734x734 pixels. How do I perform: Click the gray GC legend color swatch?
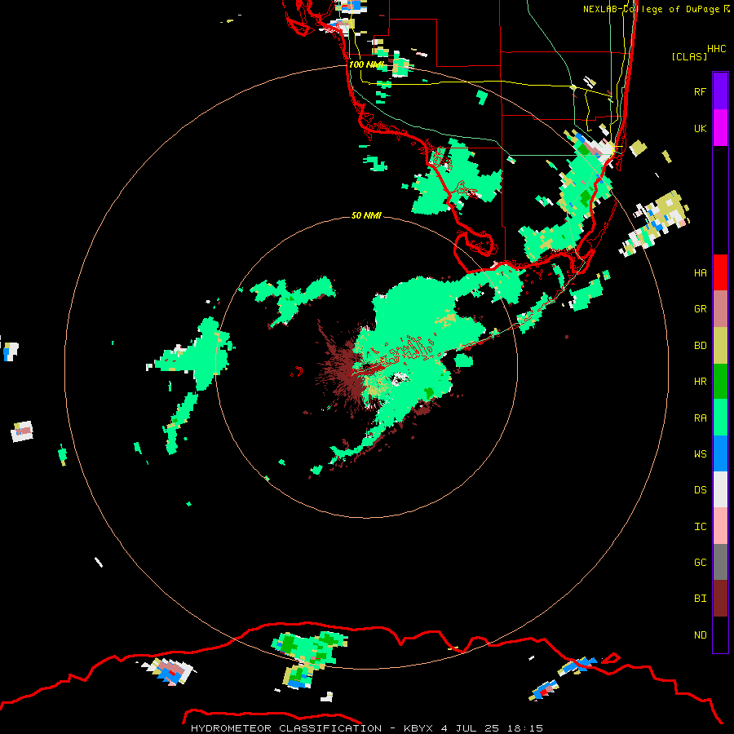point(720,562)
